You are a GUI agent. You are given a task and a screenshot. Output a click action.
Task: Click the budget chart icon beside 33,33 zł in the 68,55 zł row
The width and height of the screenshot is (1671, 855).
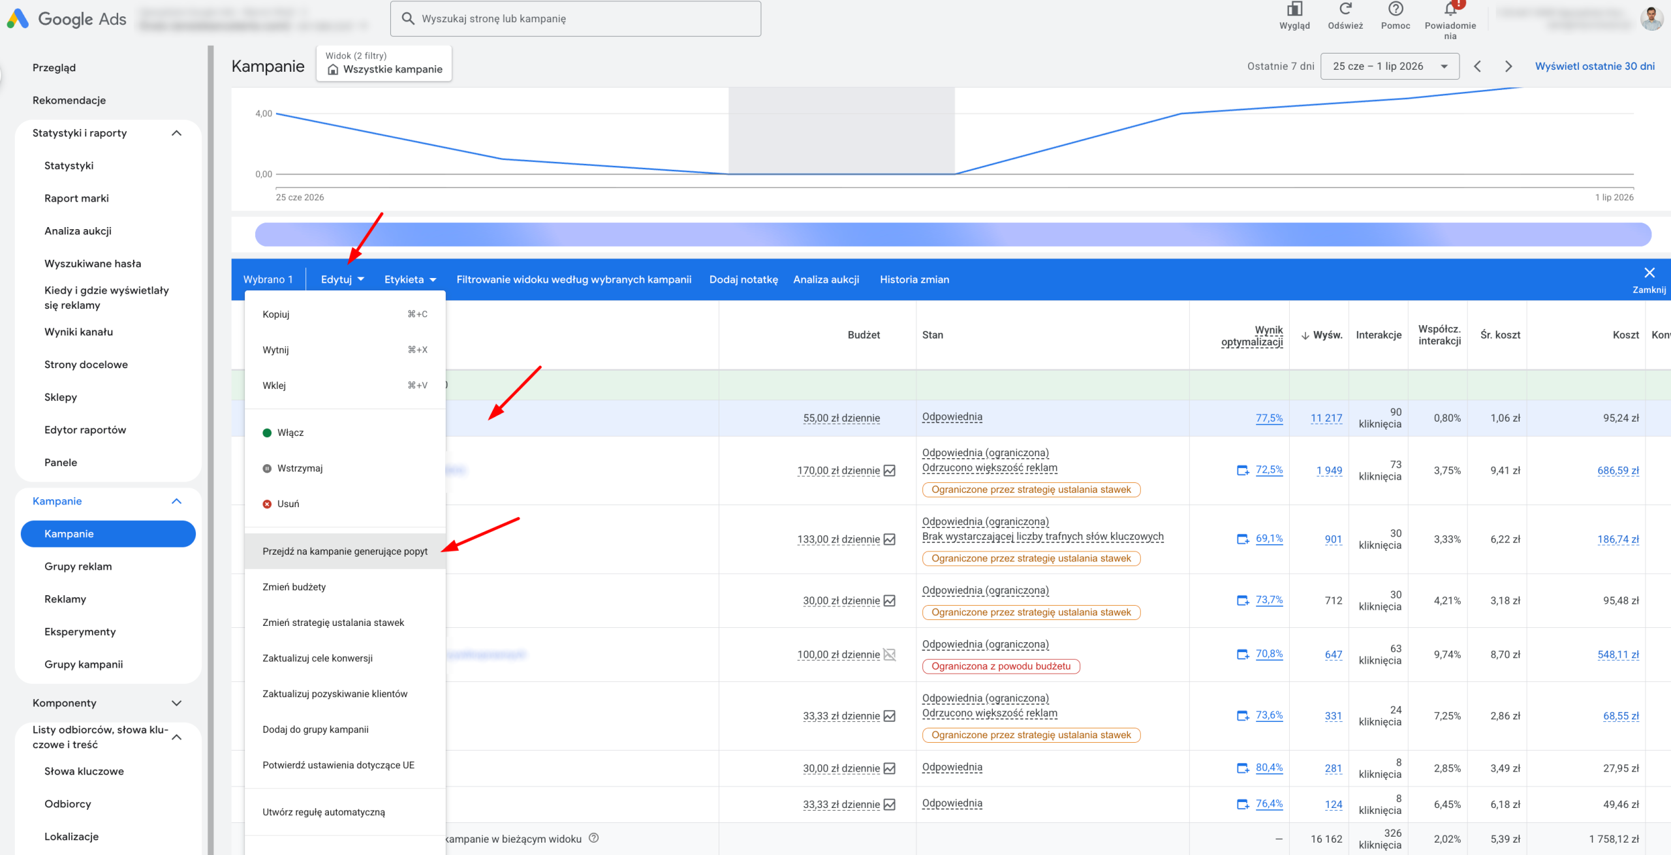tap(890, 716)
